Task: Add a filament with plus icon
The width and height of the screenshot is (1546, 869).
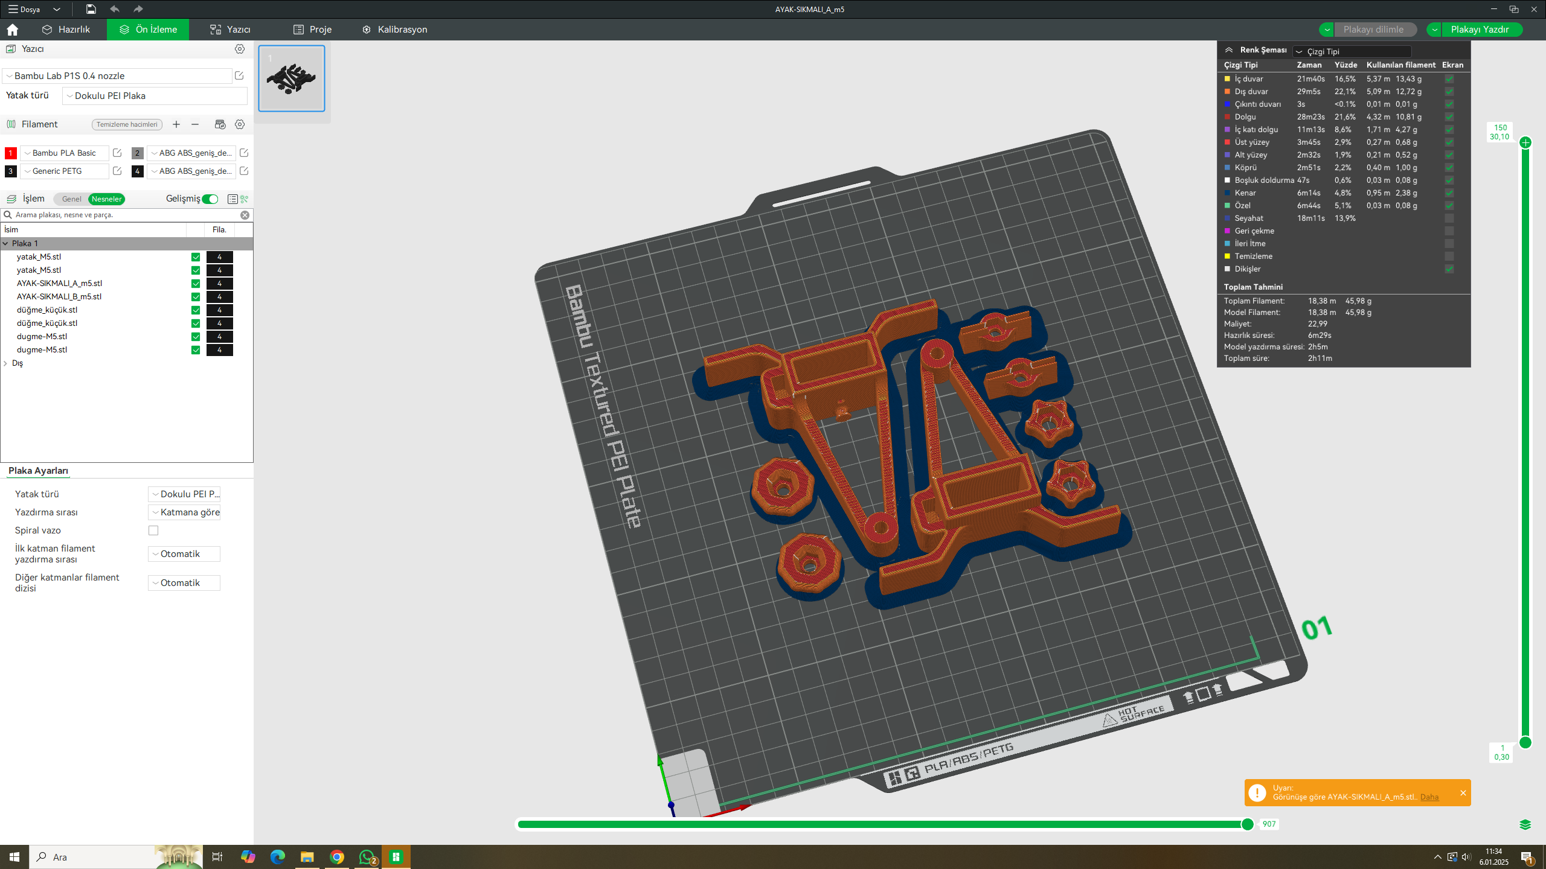Action: [176, 124]
